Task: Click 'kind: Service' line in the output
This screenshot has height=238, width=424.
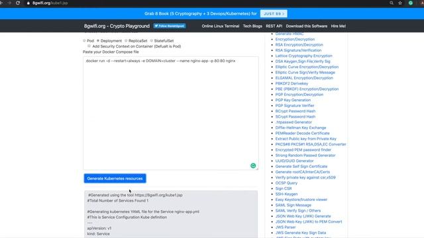Action: coord(98,233)
